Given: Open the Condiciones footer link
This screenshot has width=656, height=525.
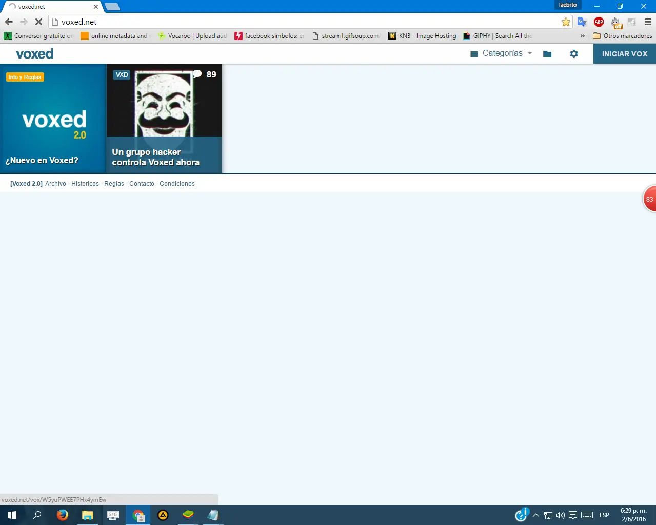Looking at the screenshot, I should click(x=177, y=184).
